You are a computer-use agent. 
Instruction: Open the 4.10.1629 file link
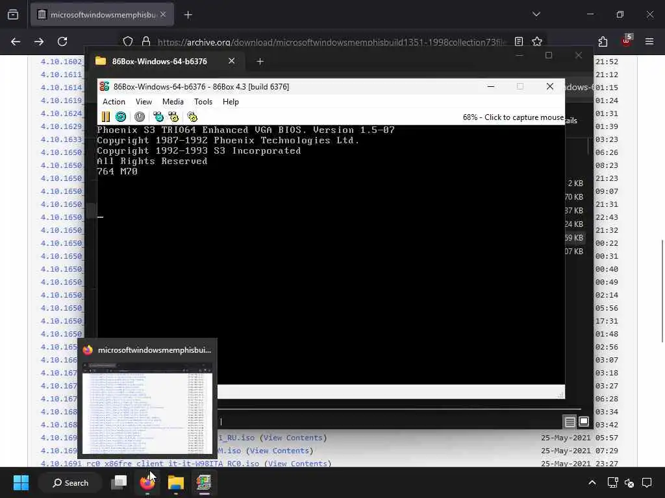(x=62, y=126)
